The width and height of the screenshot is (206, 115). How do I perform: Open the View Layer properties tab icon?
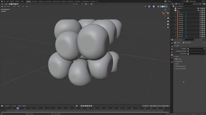pos(172,52)
